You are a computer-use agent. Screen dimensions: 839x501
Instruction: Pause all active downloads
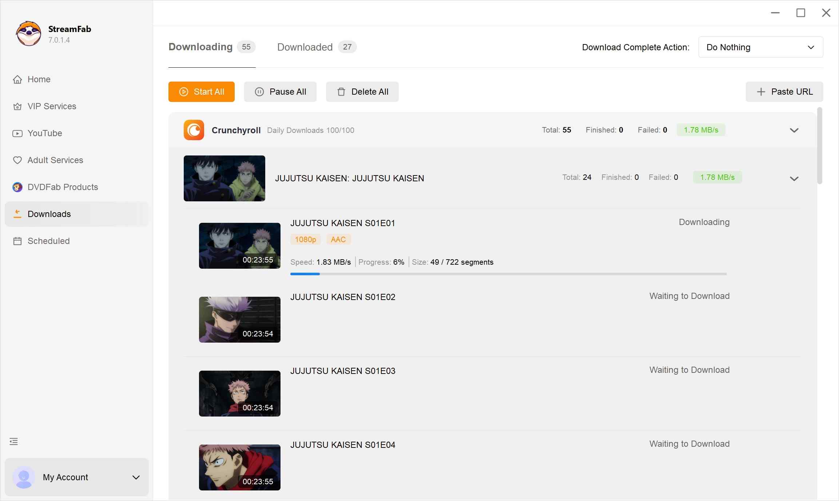[x=280, y=91]
